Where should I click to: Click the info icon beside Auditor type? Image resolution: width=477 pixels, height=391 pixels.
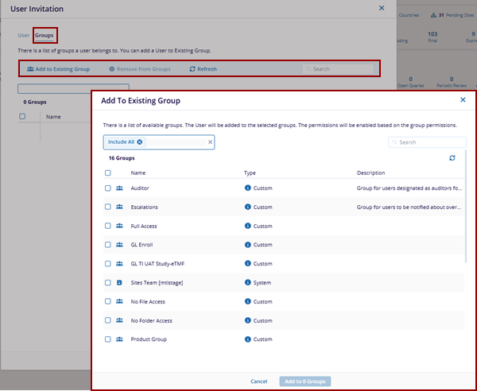click(248, 188)
